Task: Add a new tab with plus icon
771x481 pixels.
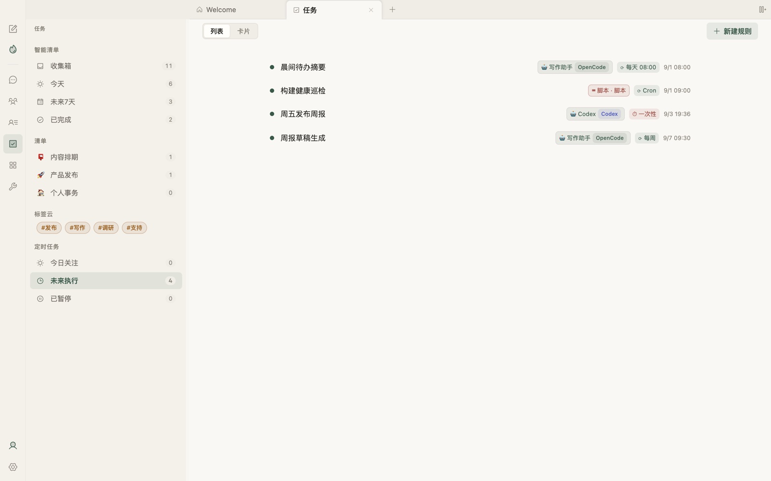Action: pos(392,10)
